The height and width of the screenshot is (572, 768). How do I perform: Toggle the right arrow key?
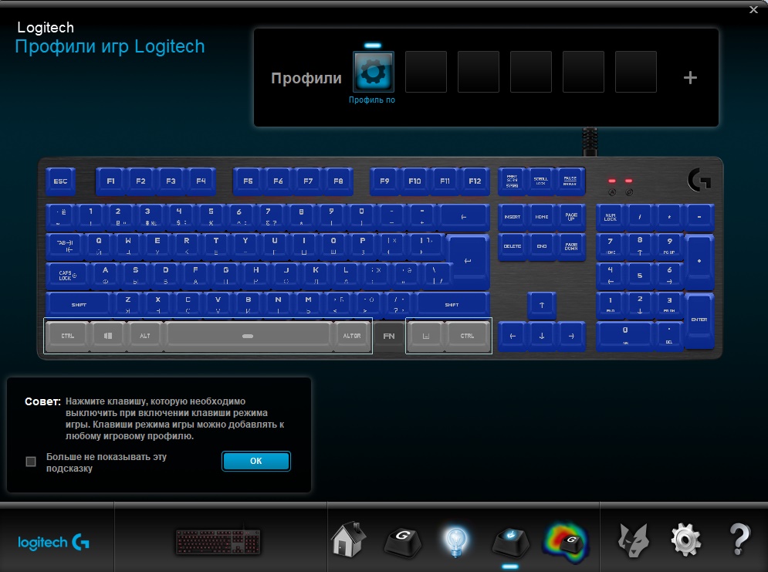pos(571,336)
